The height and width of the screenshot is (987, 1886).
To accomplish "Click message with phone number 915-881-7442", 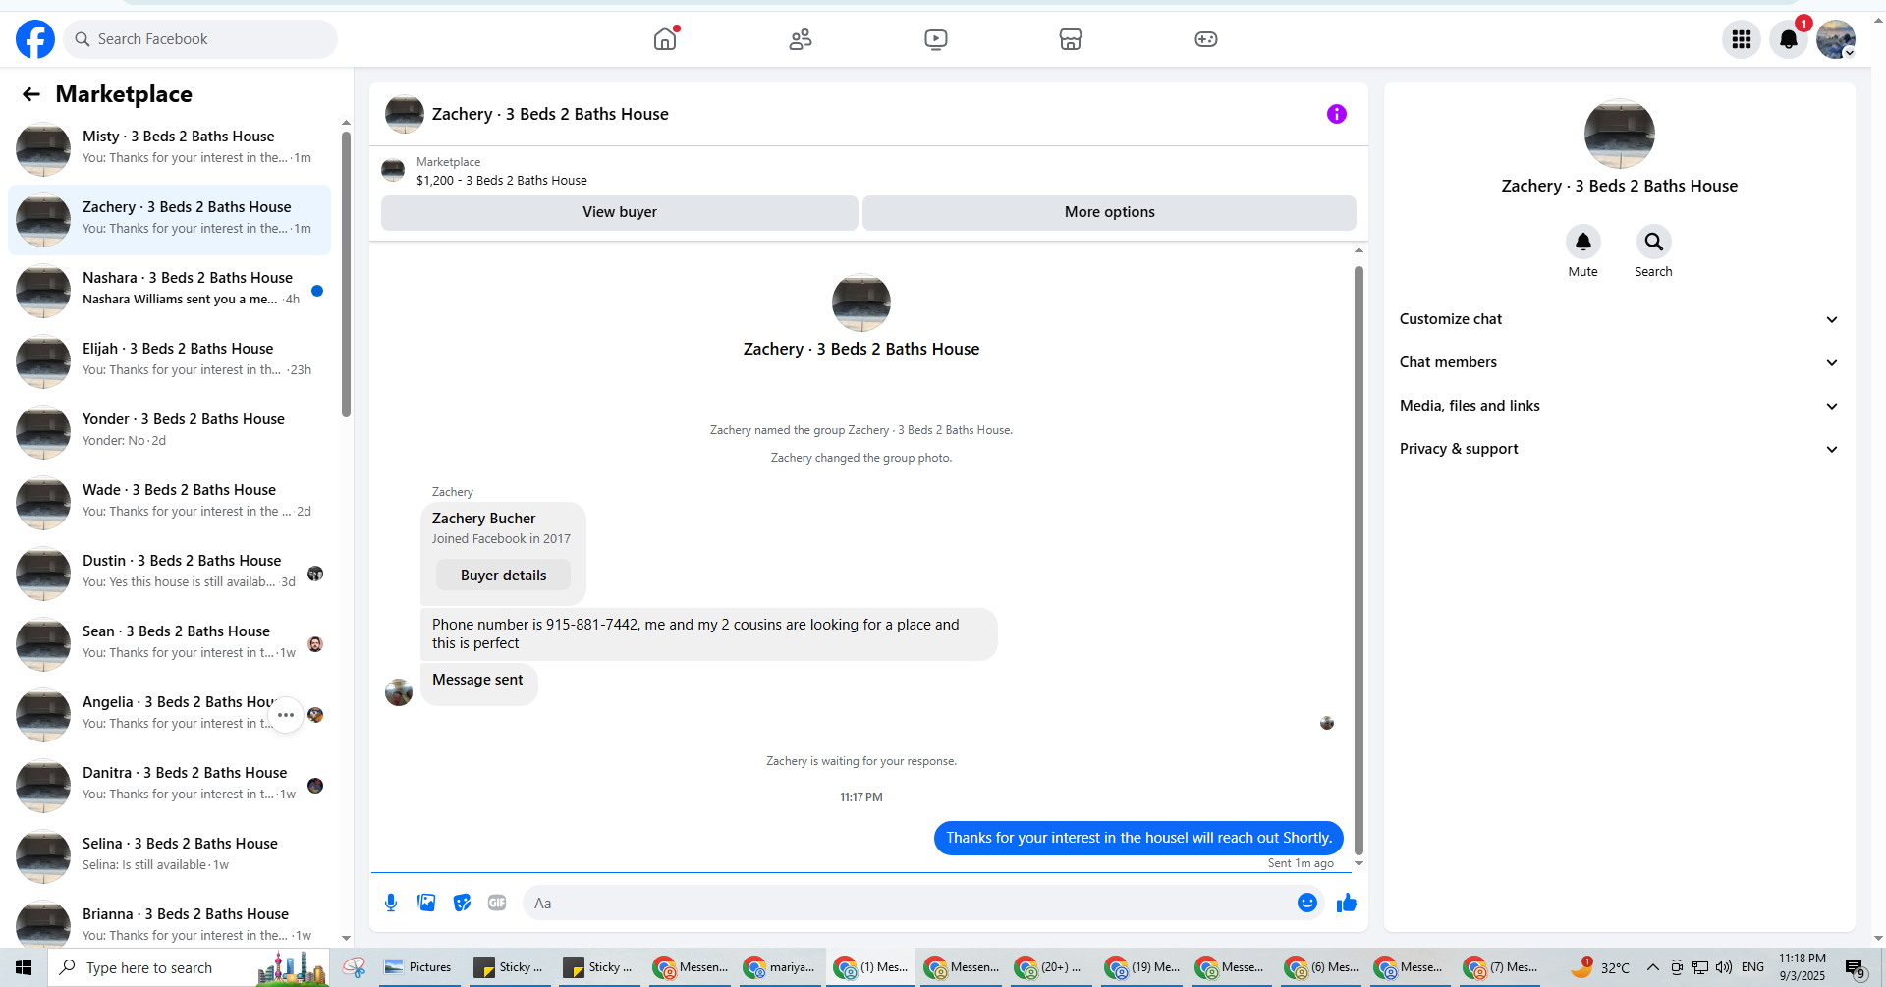I will click(708, 634).
